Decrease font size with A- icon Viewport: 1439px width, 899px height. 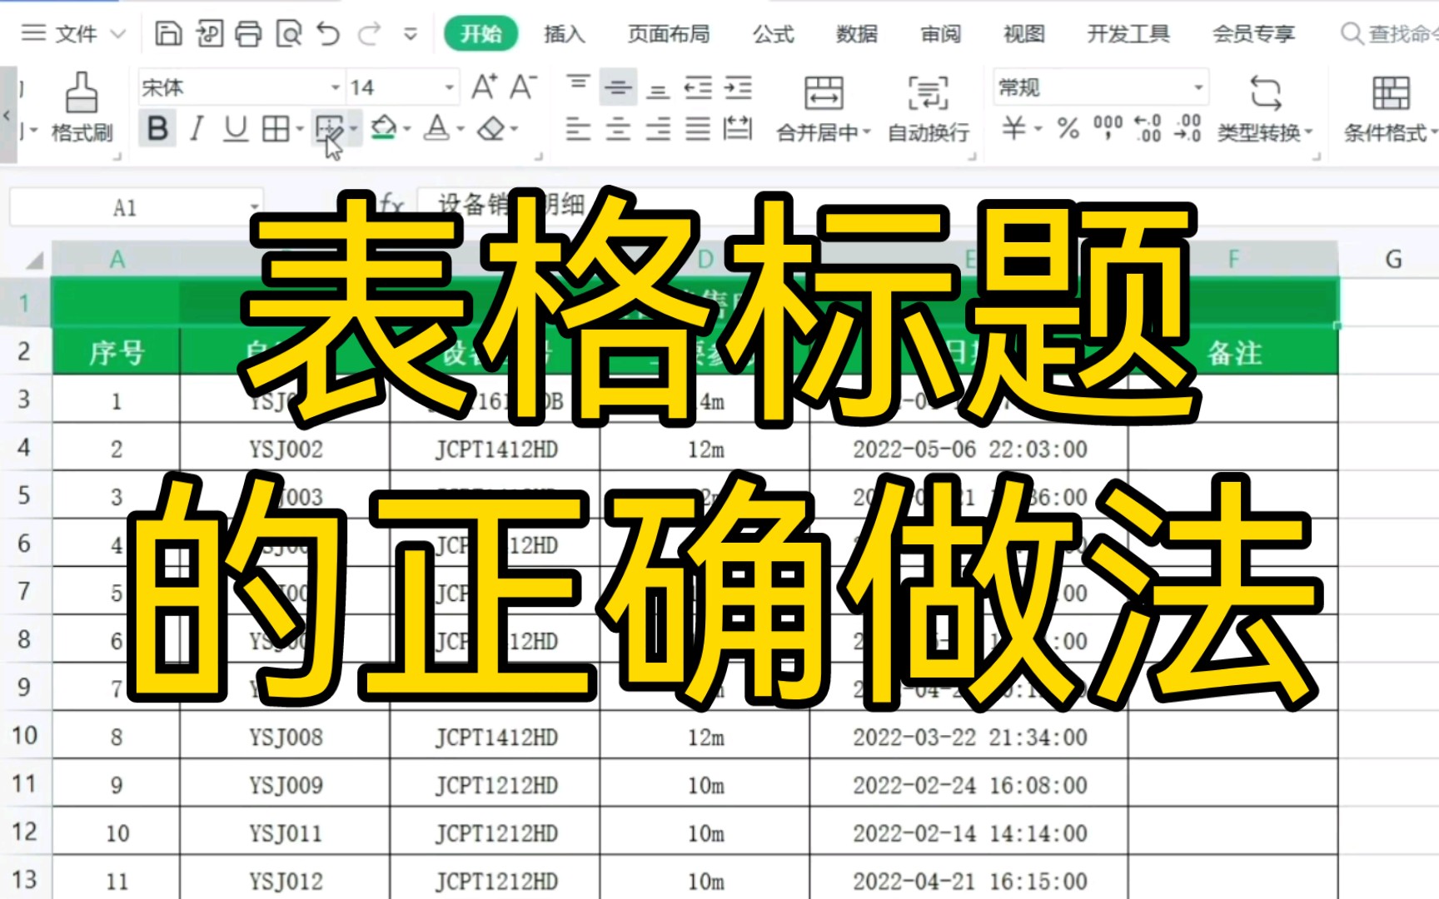pyautogui.click(x=524, y=87)
